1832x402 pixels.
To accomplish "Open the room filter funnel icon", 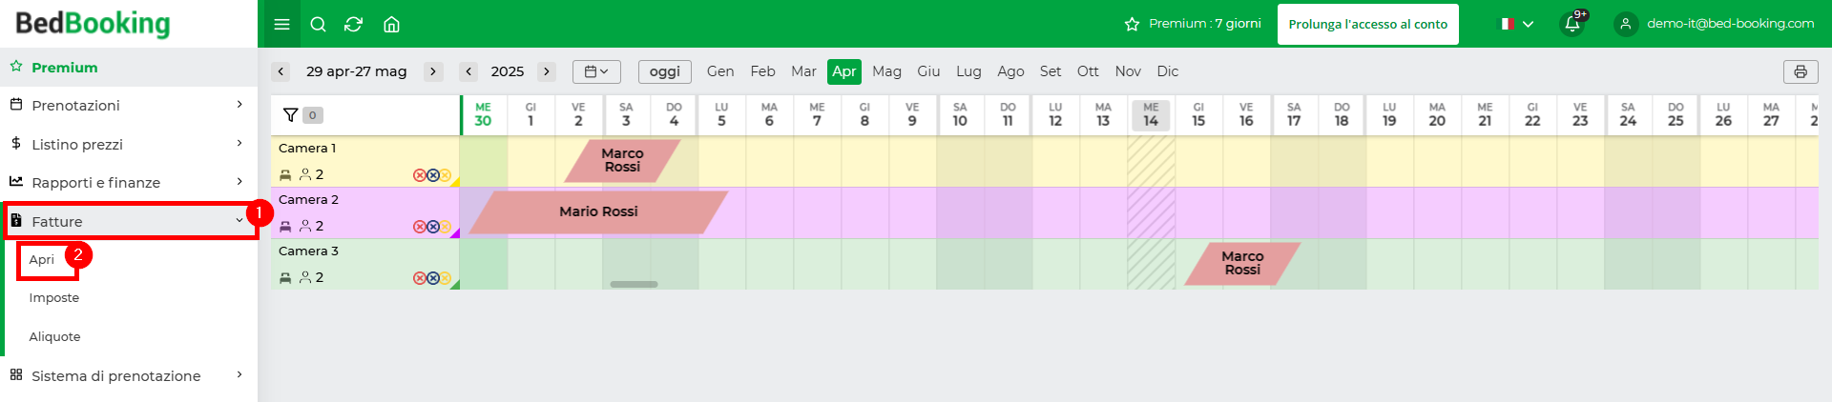I will click(x=291, y=115).
